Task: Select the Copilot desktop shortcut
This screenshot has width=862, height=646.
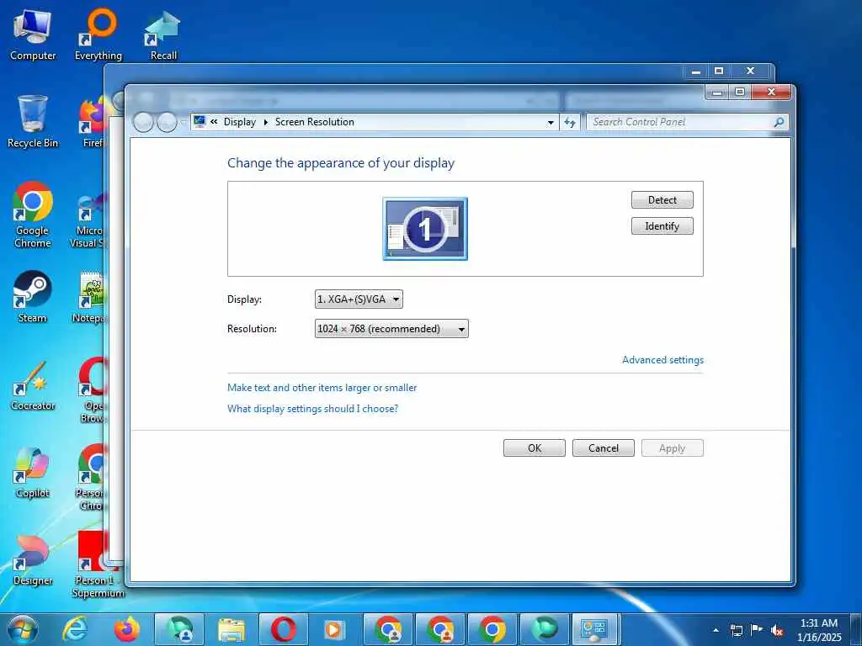Action: point(33,473)
